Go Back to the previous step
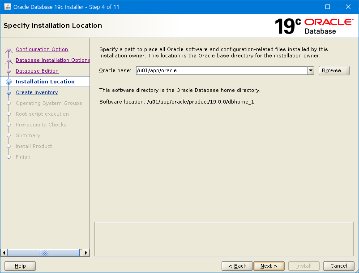Image resolution: width=359 pixels, height=273 pixels. pos(237,266)
